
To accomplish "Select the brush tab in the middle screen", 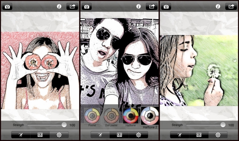I will click(x=100, y=135).
